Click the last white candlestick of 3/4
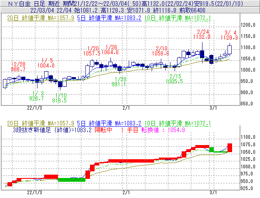 point(230,50)
